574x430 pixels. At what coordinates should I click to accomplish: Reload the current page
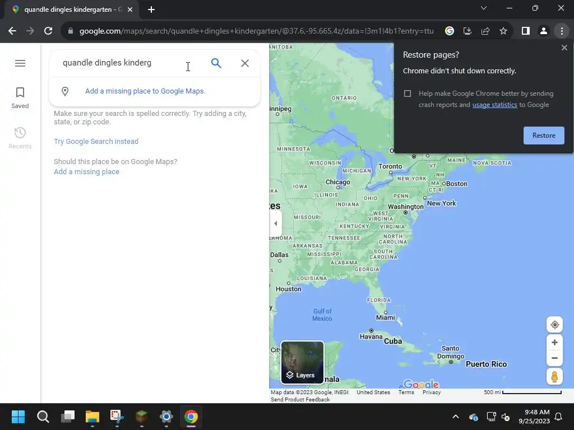(48, 31)
